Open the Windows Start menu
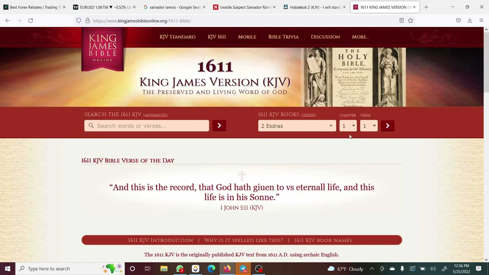 pos(8,269)
